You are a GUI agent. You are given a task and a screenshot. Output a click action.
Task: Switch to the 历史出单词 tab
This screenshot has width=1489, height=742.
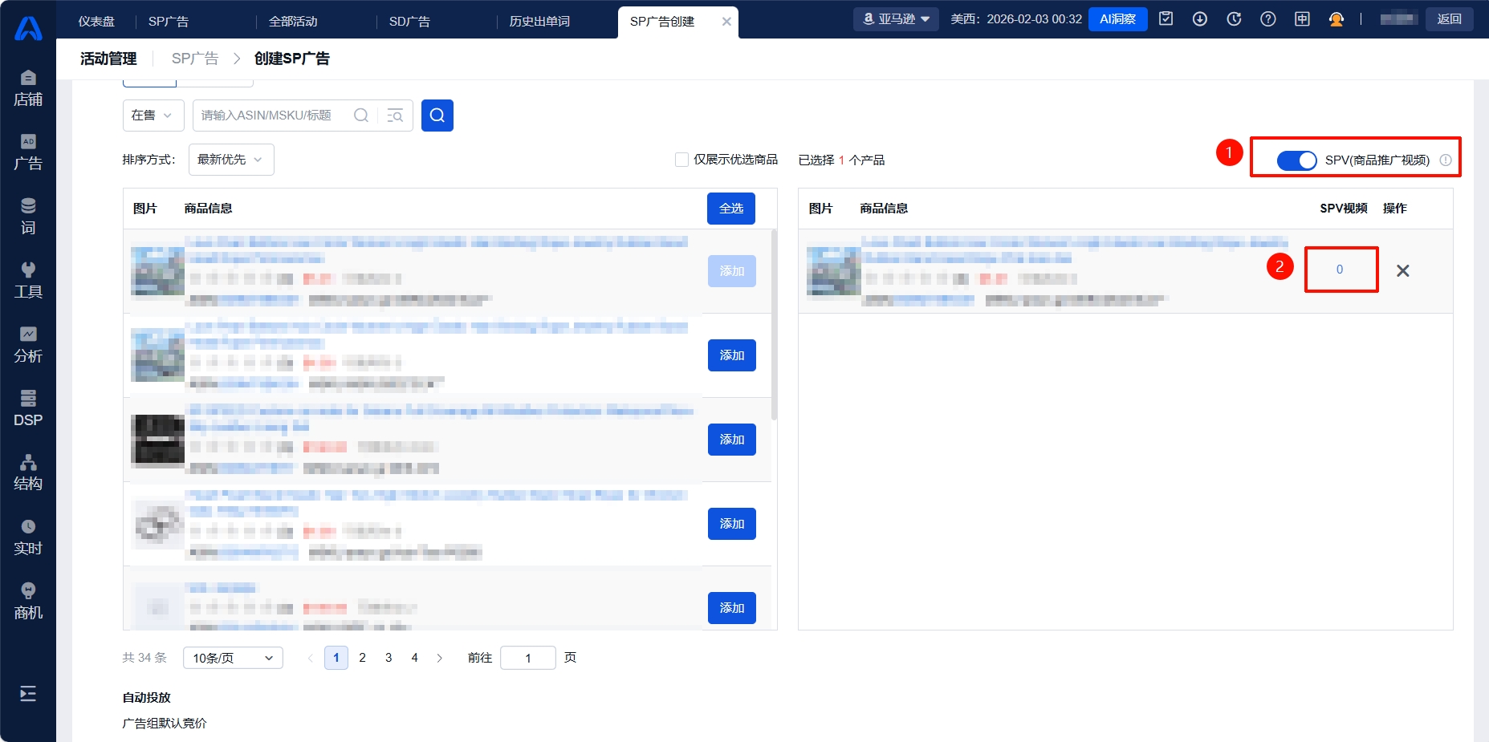click(539, 22)
